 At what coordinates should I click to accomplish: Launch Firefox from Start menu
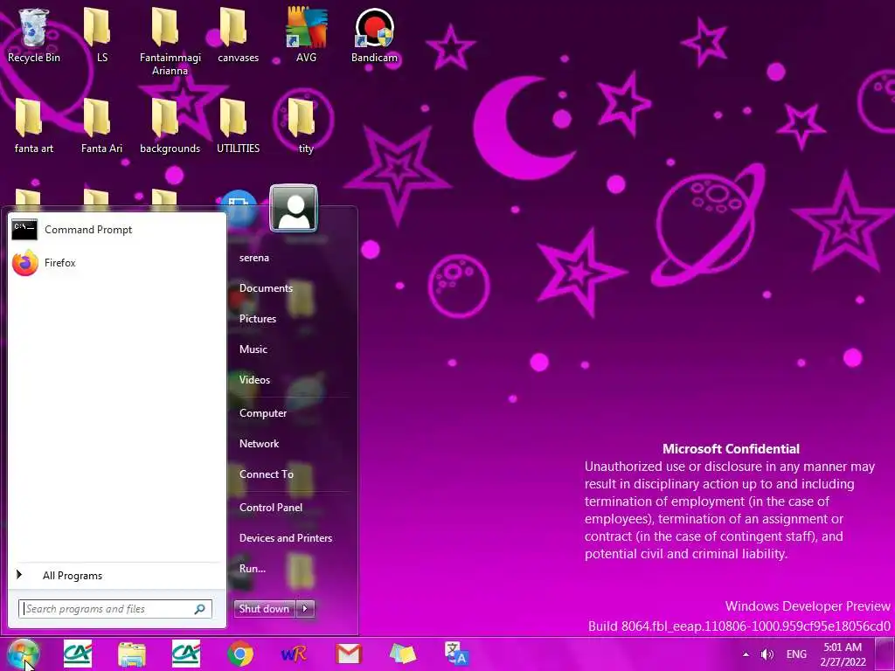pos(117,262)
